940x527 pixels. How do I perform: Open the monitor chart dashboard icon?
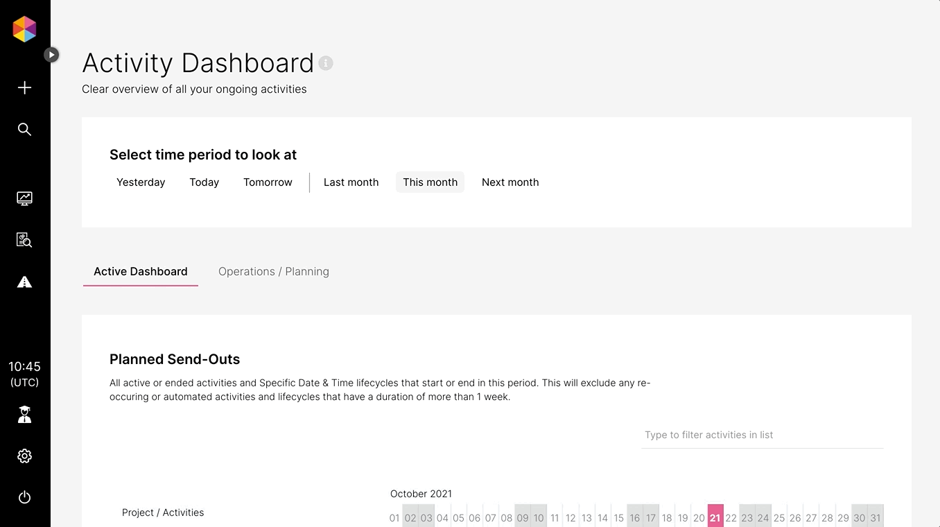[x=24, y=198]
